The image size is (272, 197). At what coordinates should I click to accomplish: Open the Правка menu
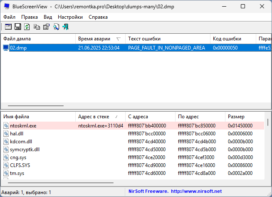30,17
